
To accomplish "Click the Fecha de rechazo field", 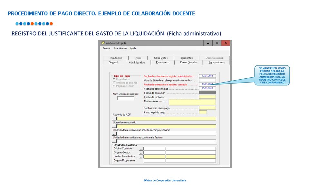I will click(x=207, y=97).
